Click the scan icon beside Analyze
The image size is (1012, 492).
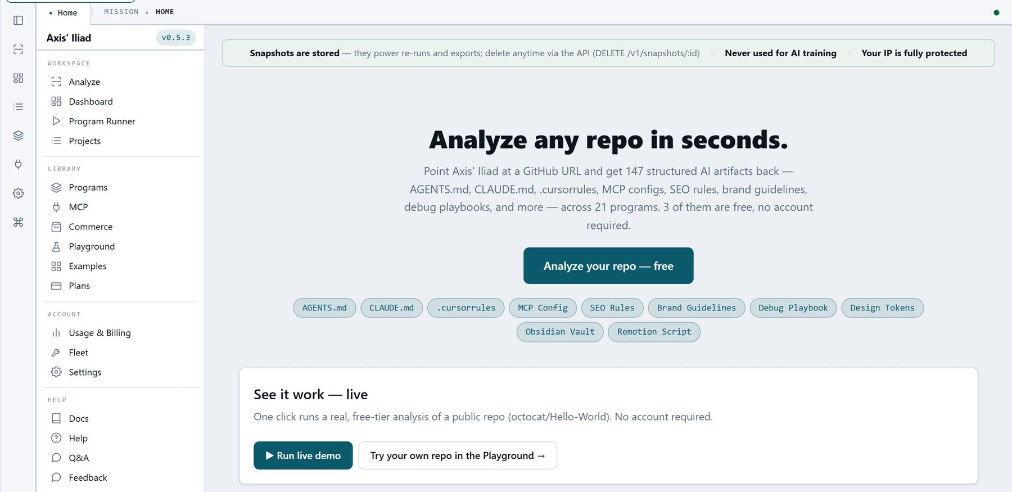(56, 82)
